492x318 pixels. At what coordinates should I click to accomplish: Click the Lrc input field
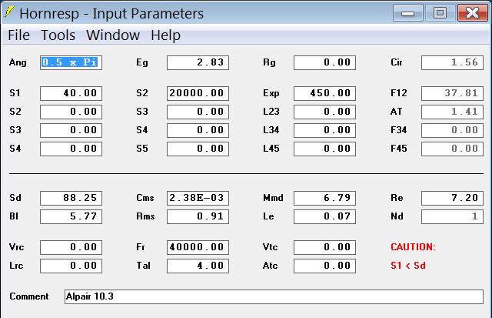pos(71,266)
